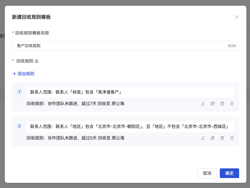
Task: Select rule 1 scope text 高净值客户
Action: click(108, 92)
